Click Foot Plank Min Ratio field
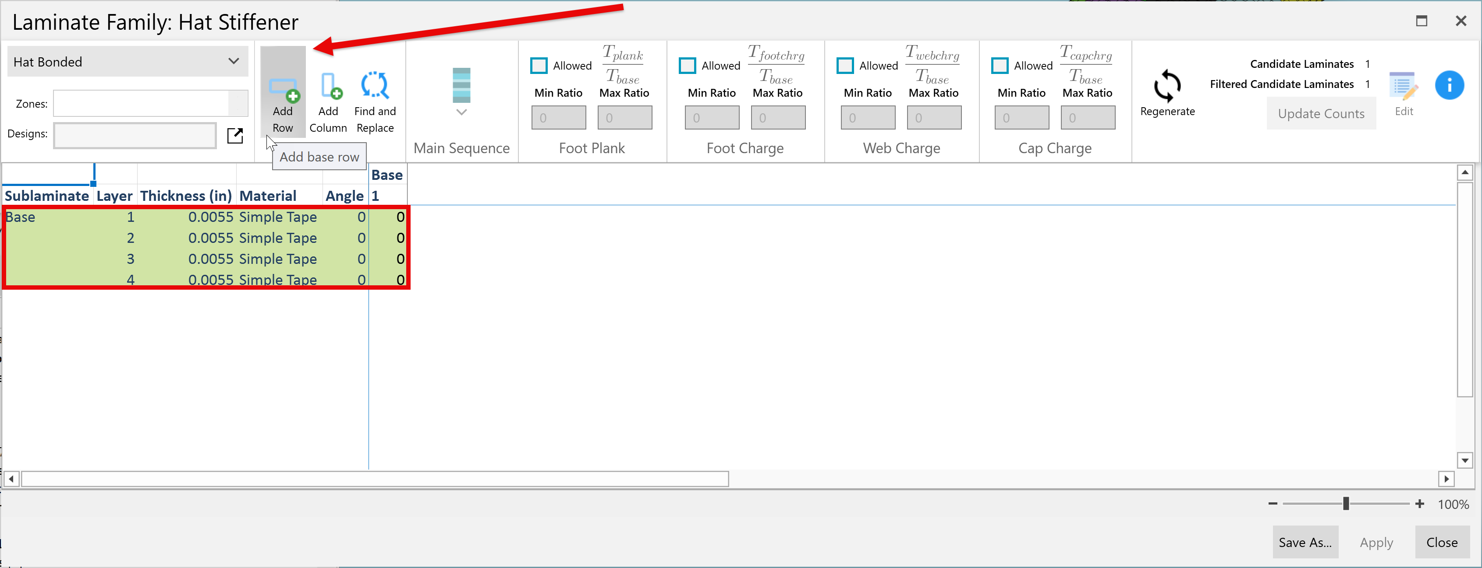Viewport: 1482px width, 568px height. click(x=559, y=118)
